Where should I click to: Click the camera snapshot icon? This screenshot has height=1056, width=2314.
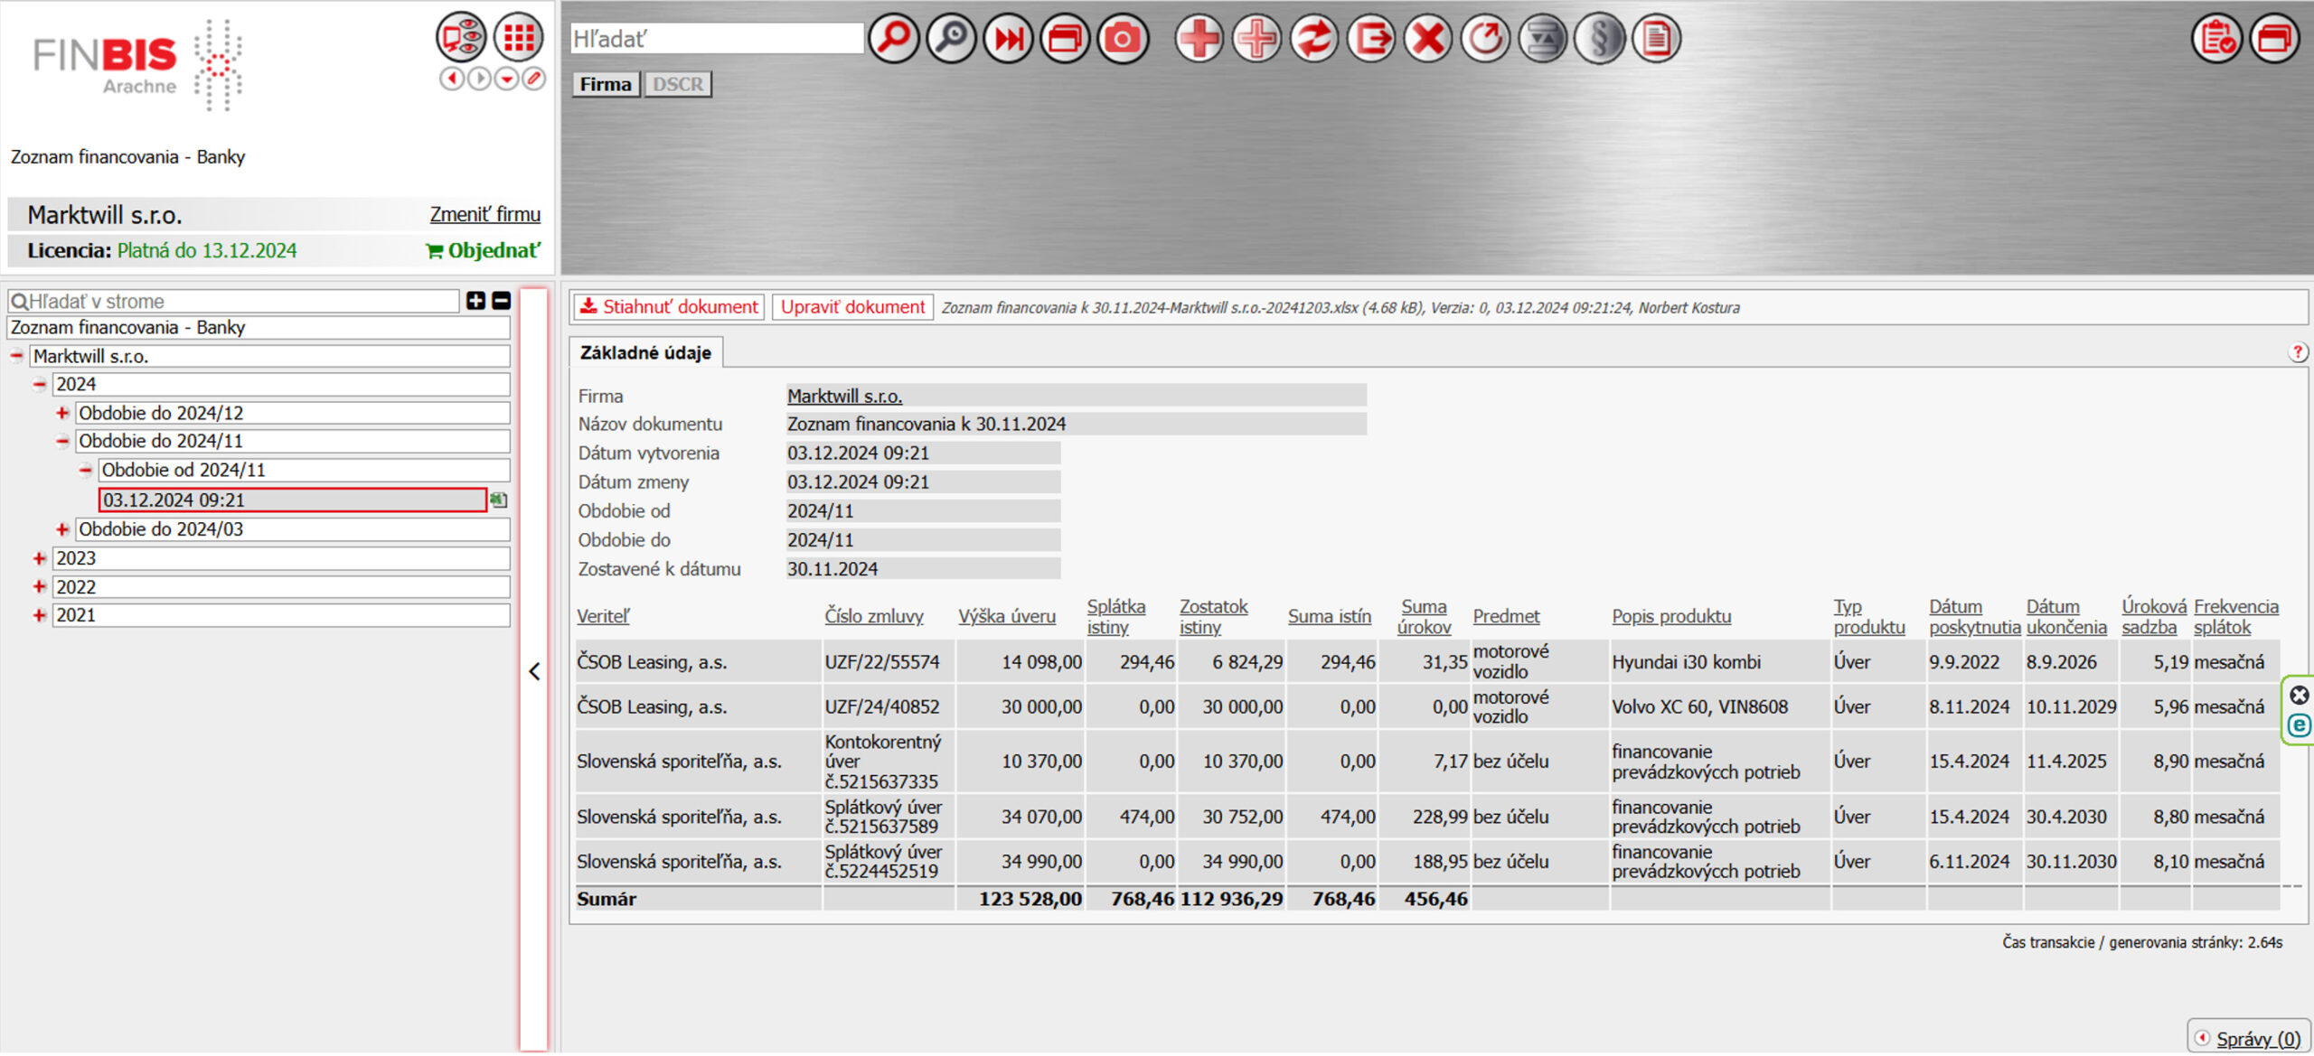click(1123, 39)
